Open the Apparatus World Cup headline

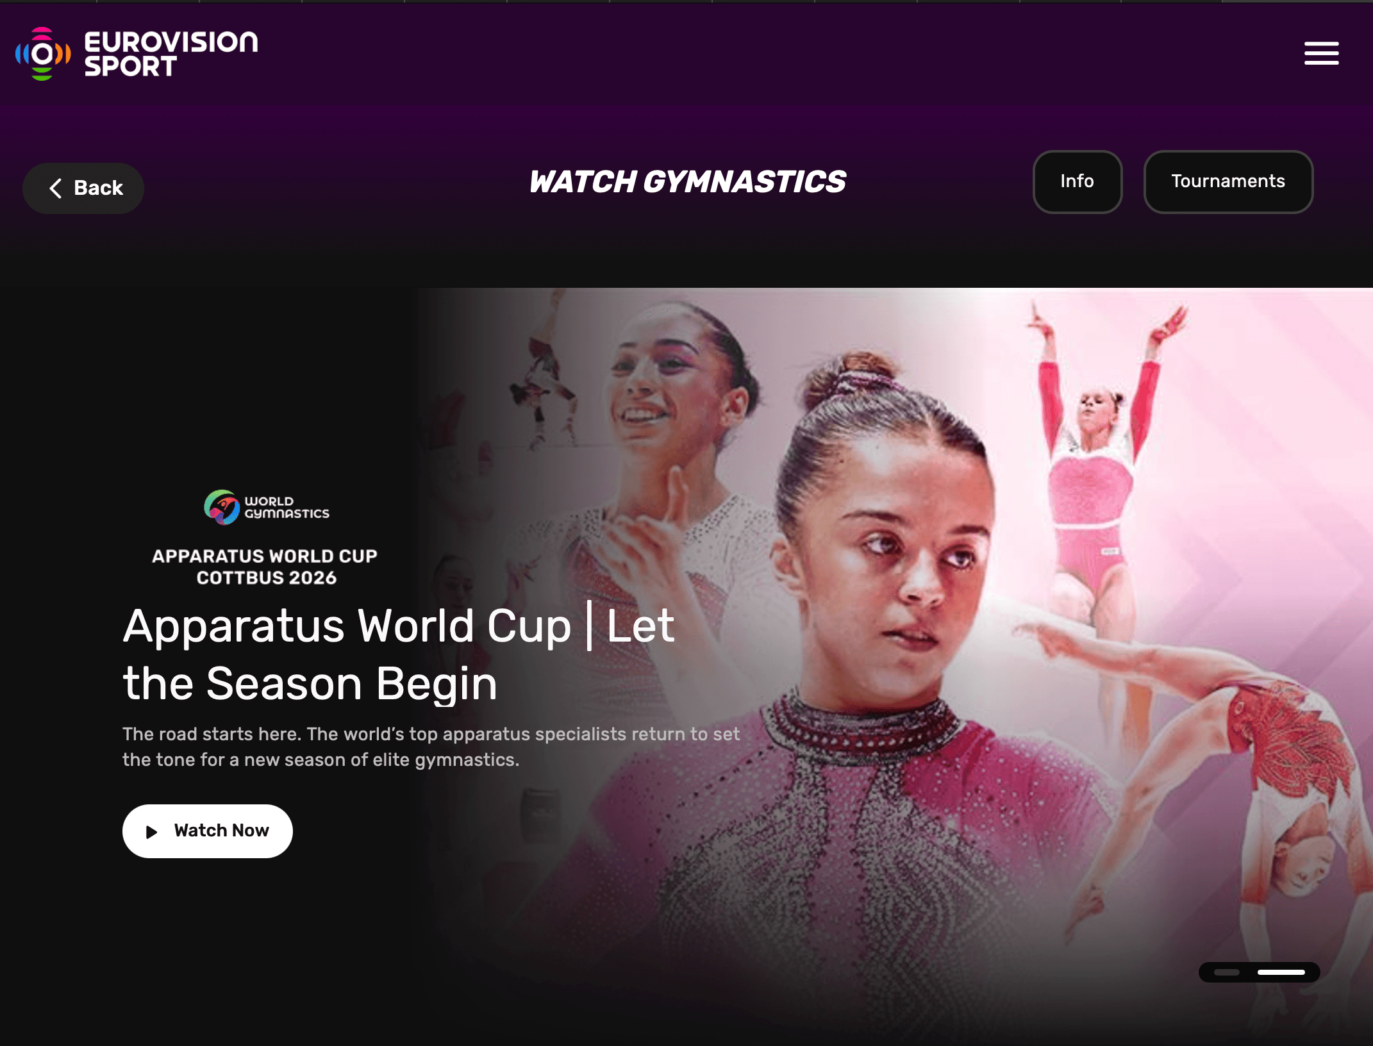pyautogui.click(x=399, y=654)
